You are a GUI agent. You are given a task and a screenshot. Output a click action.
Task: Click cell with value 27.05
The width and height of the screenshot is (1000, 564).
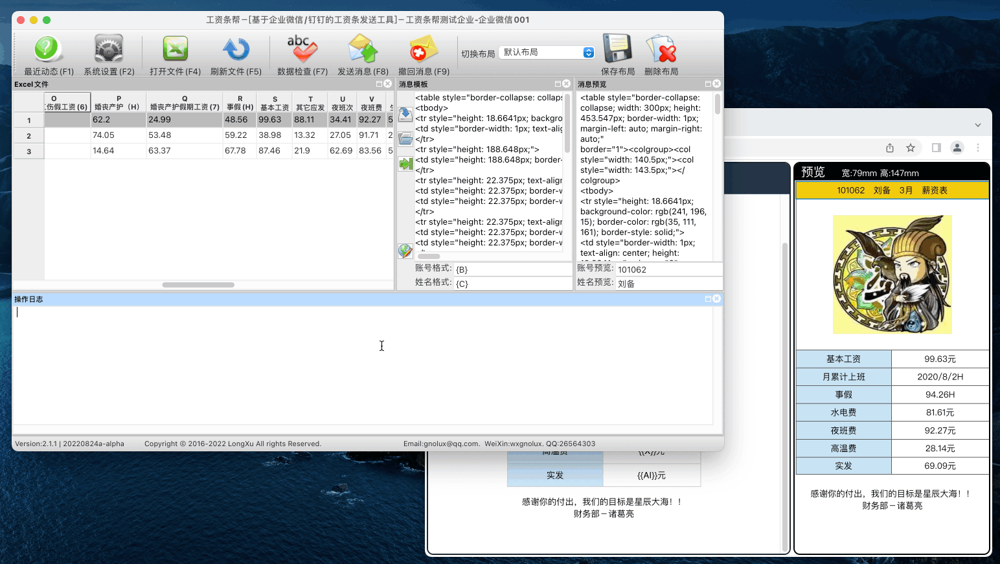point(343,135)
